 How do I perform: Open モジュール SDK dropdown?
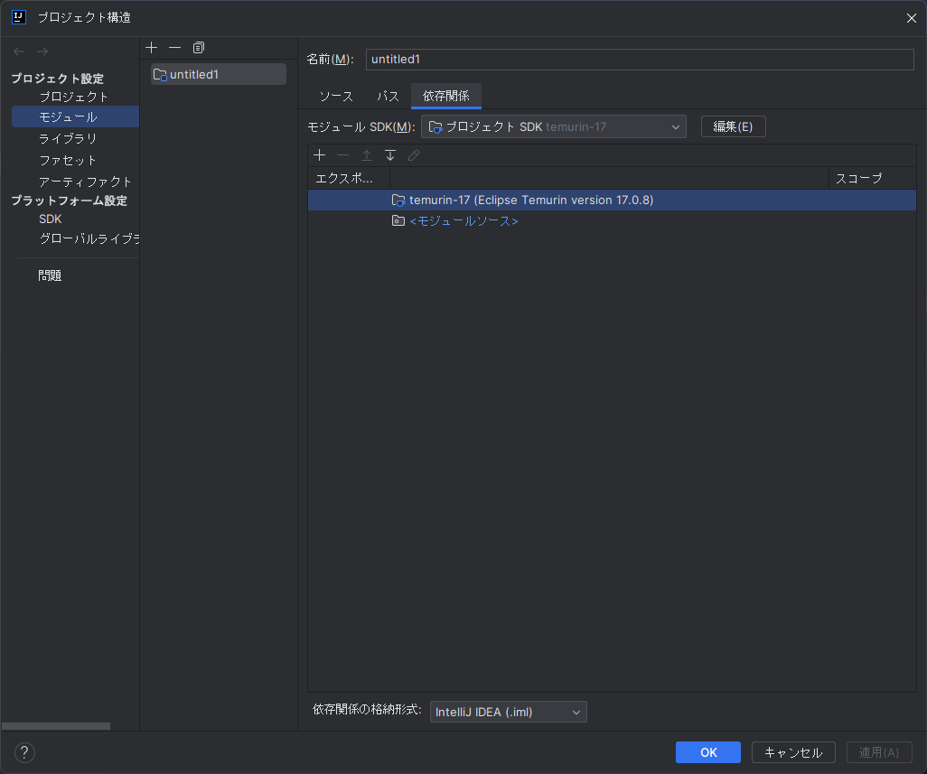553,126
